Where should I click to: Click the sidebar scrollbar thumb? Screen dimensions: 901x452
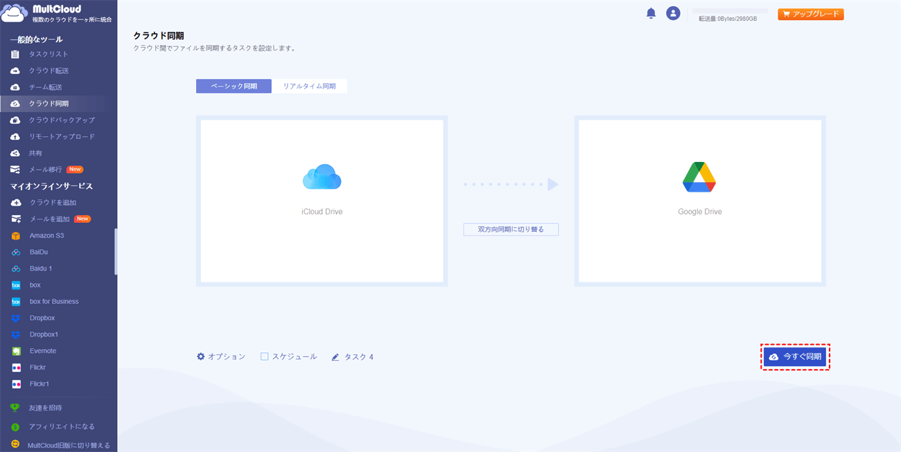tap(116, 252)
